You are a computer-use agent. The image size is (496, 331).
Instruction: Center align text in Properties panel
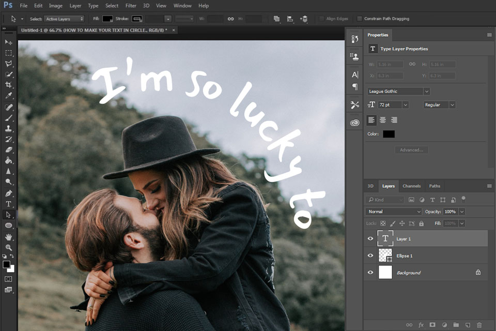point(383,120)
